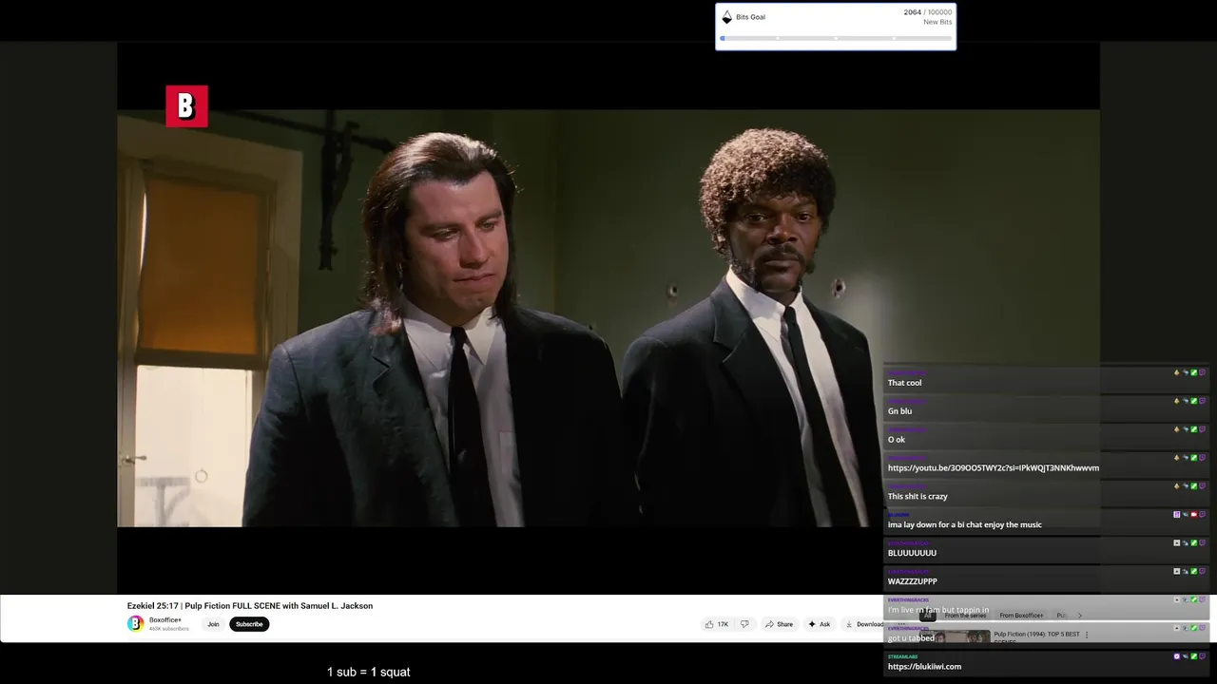Select the 'All' filter chip
This screenshot has height=684, width=1217.
pyautogui.click(x=928, y=616)
